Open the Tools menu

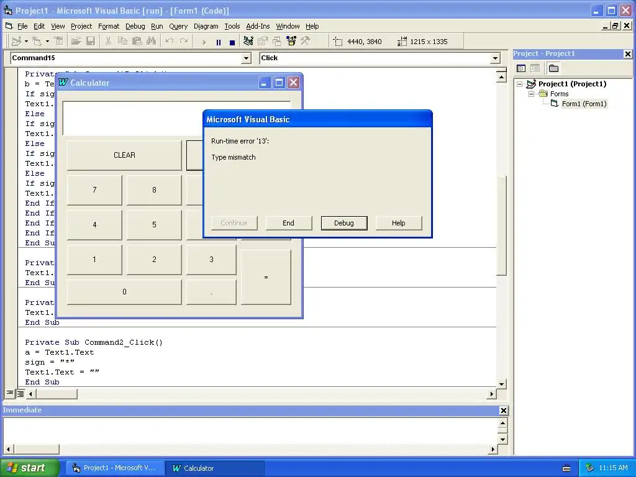tap(232, 26)
